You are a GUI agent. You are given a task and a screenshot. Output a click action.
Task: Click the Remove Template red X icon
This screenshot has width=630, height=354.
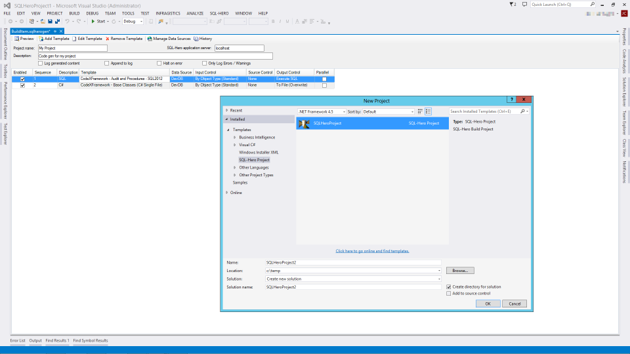point(108,39)
